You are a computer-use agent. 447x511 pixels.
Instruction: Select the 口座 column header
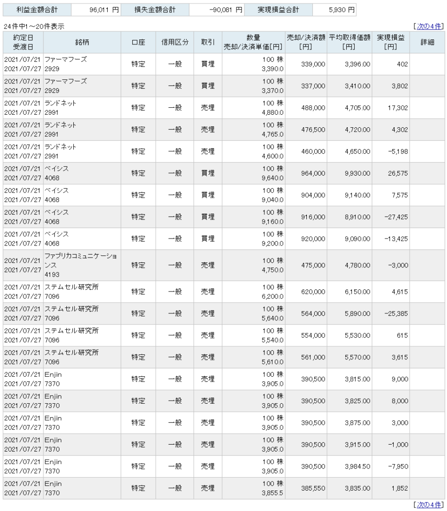pyautogui.click(x=138, y=42)
